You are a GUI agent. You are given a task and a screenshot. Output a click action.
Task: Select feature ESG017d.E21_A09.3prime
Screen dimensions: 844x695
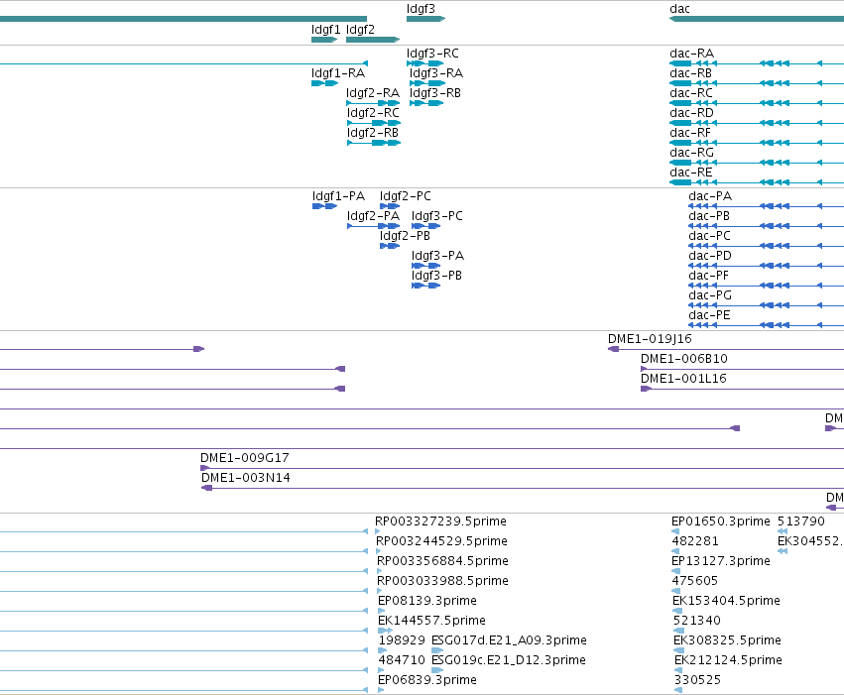click(509, 641)
